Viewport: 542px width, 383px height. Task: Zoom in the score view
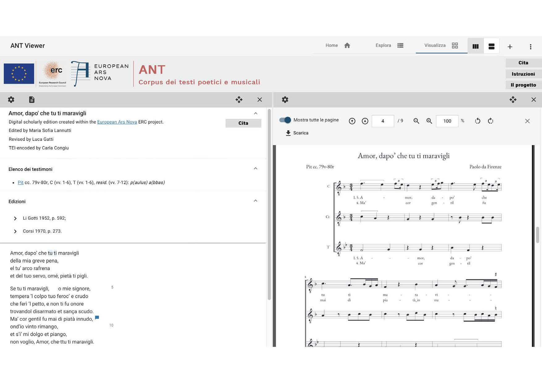(429, 121)
